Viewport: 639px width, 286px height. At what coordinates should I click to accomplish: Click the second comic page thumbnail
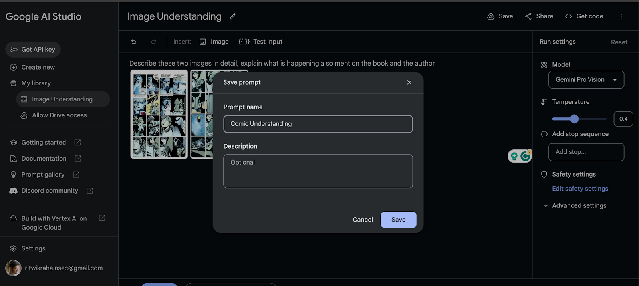pyautogui.click(x=202, y=114)
